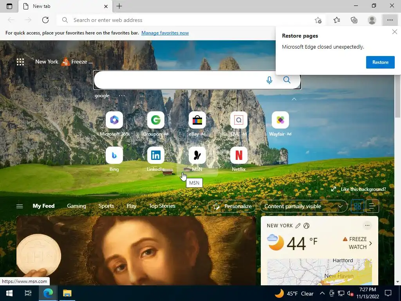Image resolution: width=401 pixels, height=301 pixels.
Task: Open File Explorer from the taskbar
Action: (x=67, y=293)
